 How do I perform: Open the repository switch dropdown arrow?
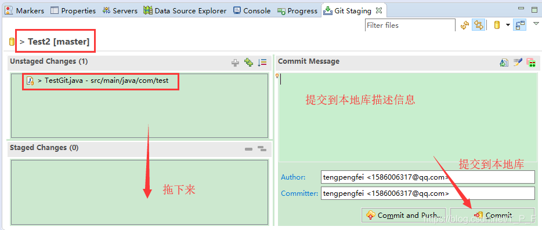point(507,25)
